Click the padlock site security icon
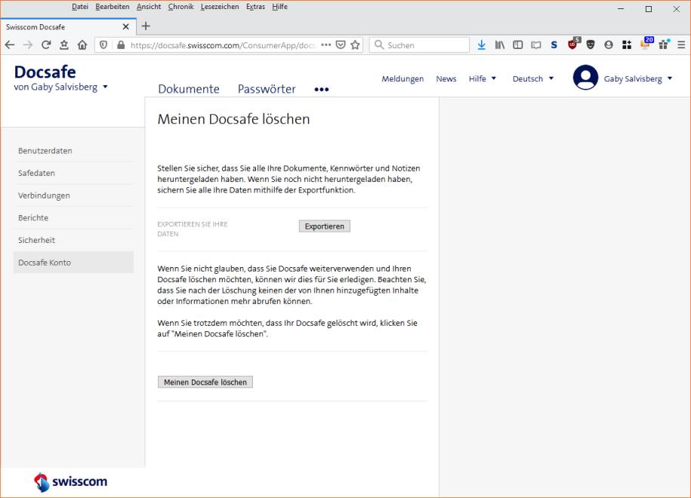Screen dimensions: 691x498 121,45
